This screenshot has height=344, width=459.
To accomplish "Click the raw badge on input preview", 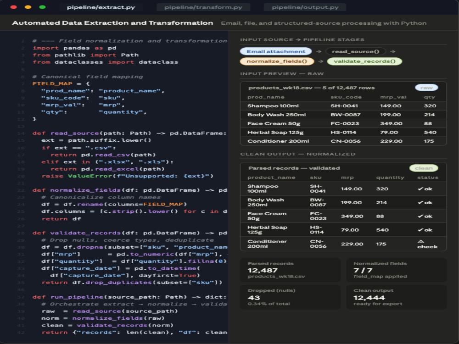I will pyautogui.click(x=426, y=88).
